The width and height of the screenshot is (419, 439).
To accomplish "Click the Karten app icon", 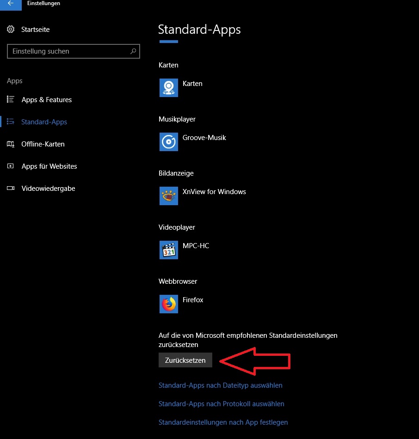I will pyautogui.click(x=168, y=87).
